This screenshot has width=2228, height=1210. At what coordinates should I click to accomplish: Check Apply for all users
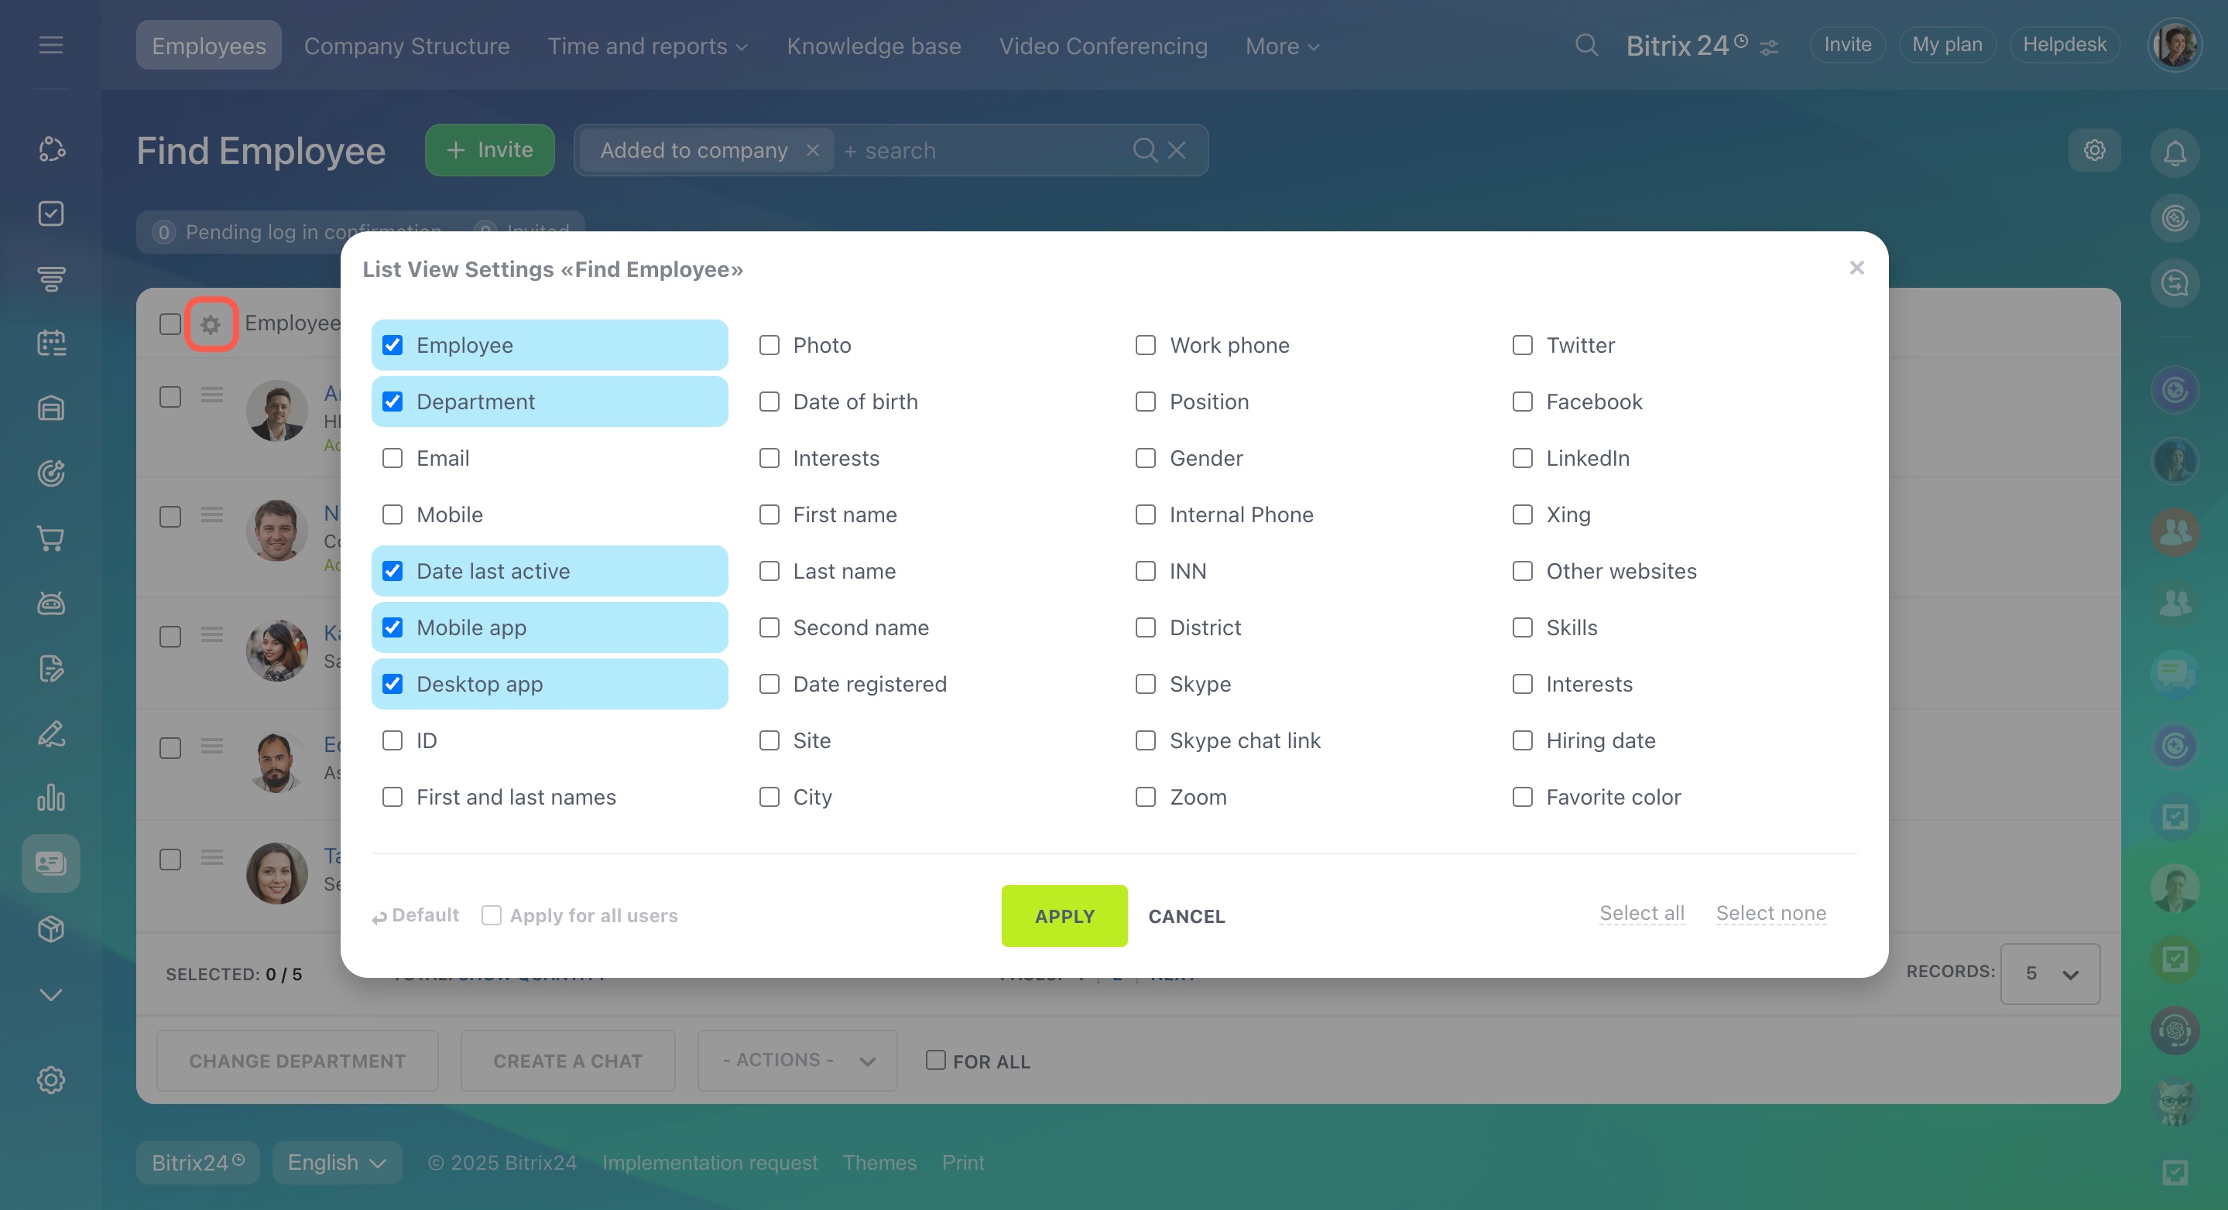(x=492, y=915)
